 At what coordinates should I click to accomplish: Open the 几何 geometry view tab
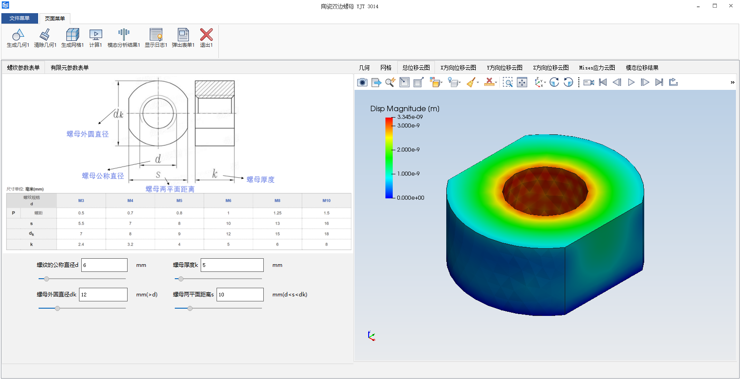click(365, 68)
